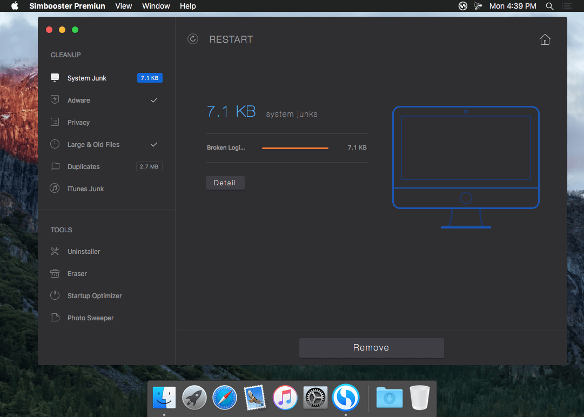The image size is (584, 417).
Task: Open the Simbooster Premiun app menu
Action: click(x=67, y=6)
